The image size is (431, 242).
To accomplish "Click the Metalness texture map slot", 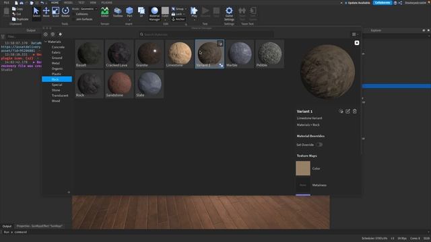I will 303,185.
